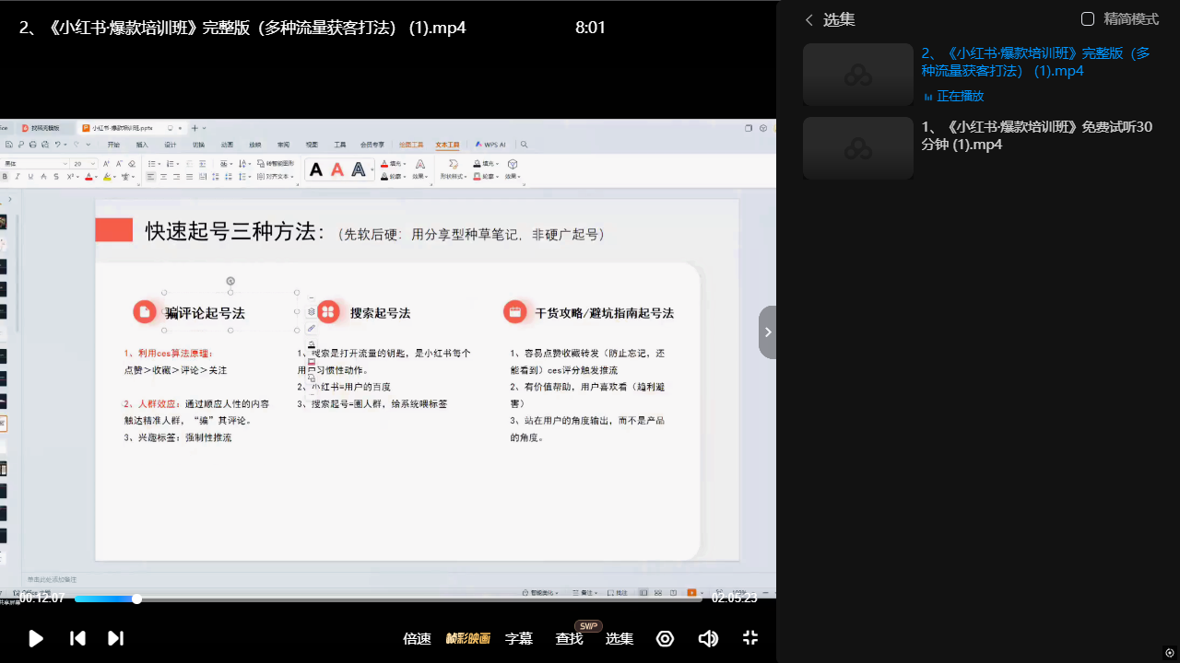The height and width of the screenshot is (663, 1180).
Task: Click the video progress bar handle
Action: (x=136, y=599)
